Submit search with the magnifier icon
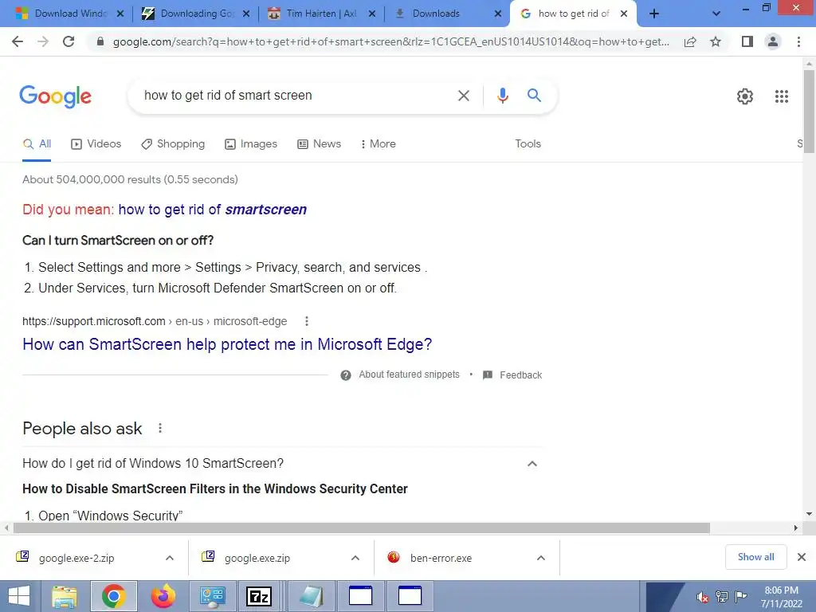Viewport: 816px width, 612px height. tap(534, 96)
